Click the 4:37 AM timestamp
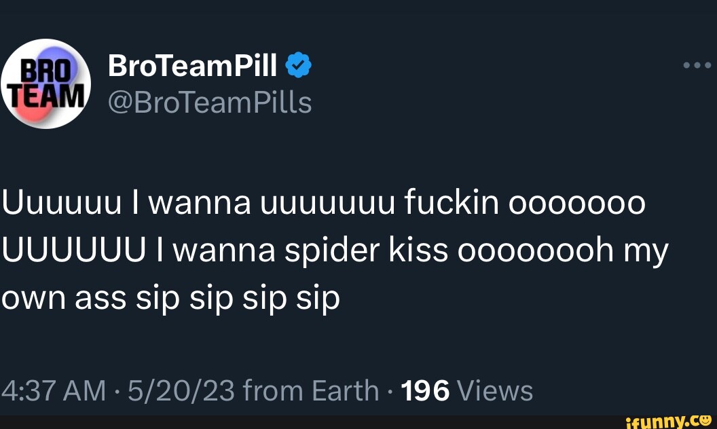The width and height of the screenshot is (717, 429). click(53, 391)
